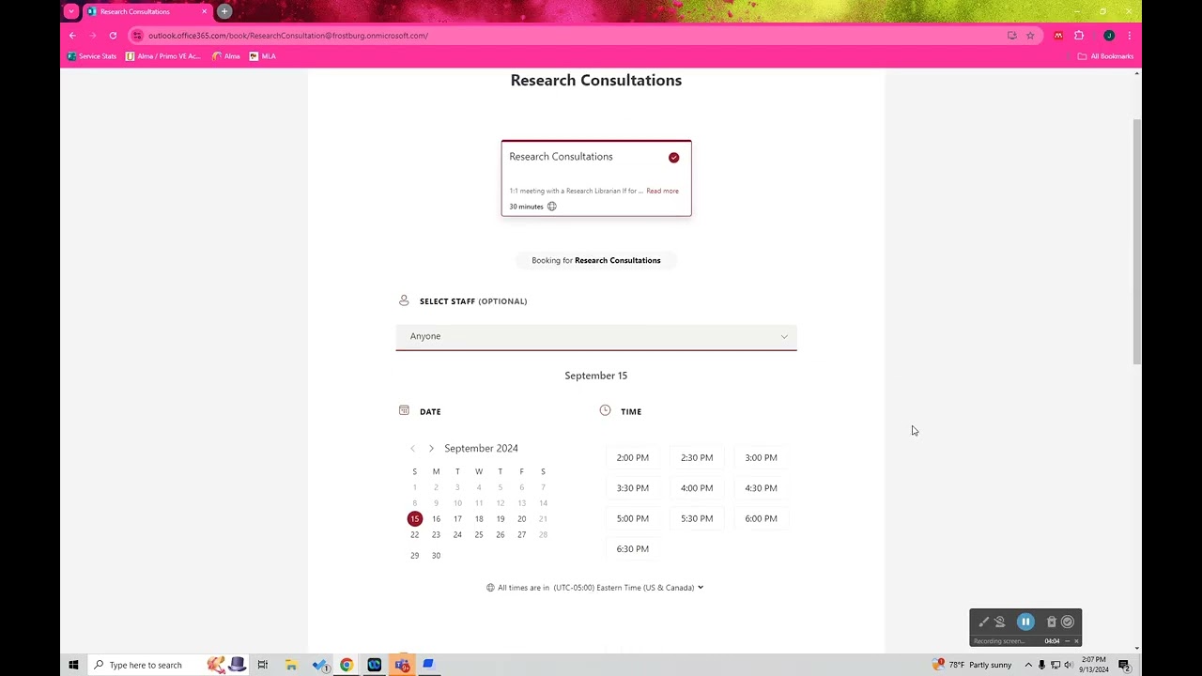Change the Eastern Time zone dropdown
The height and width of the screenshot is (676, 1202).
628,588
